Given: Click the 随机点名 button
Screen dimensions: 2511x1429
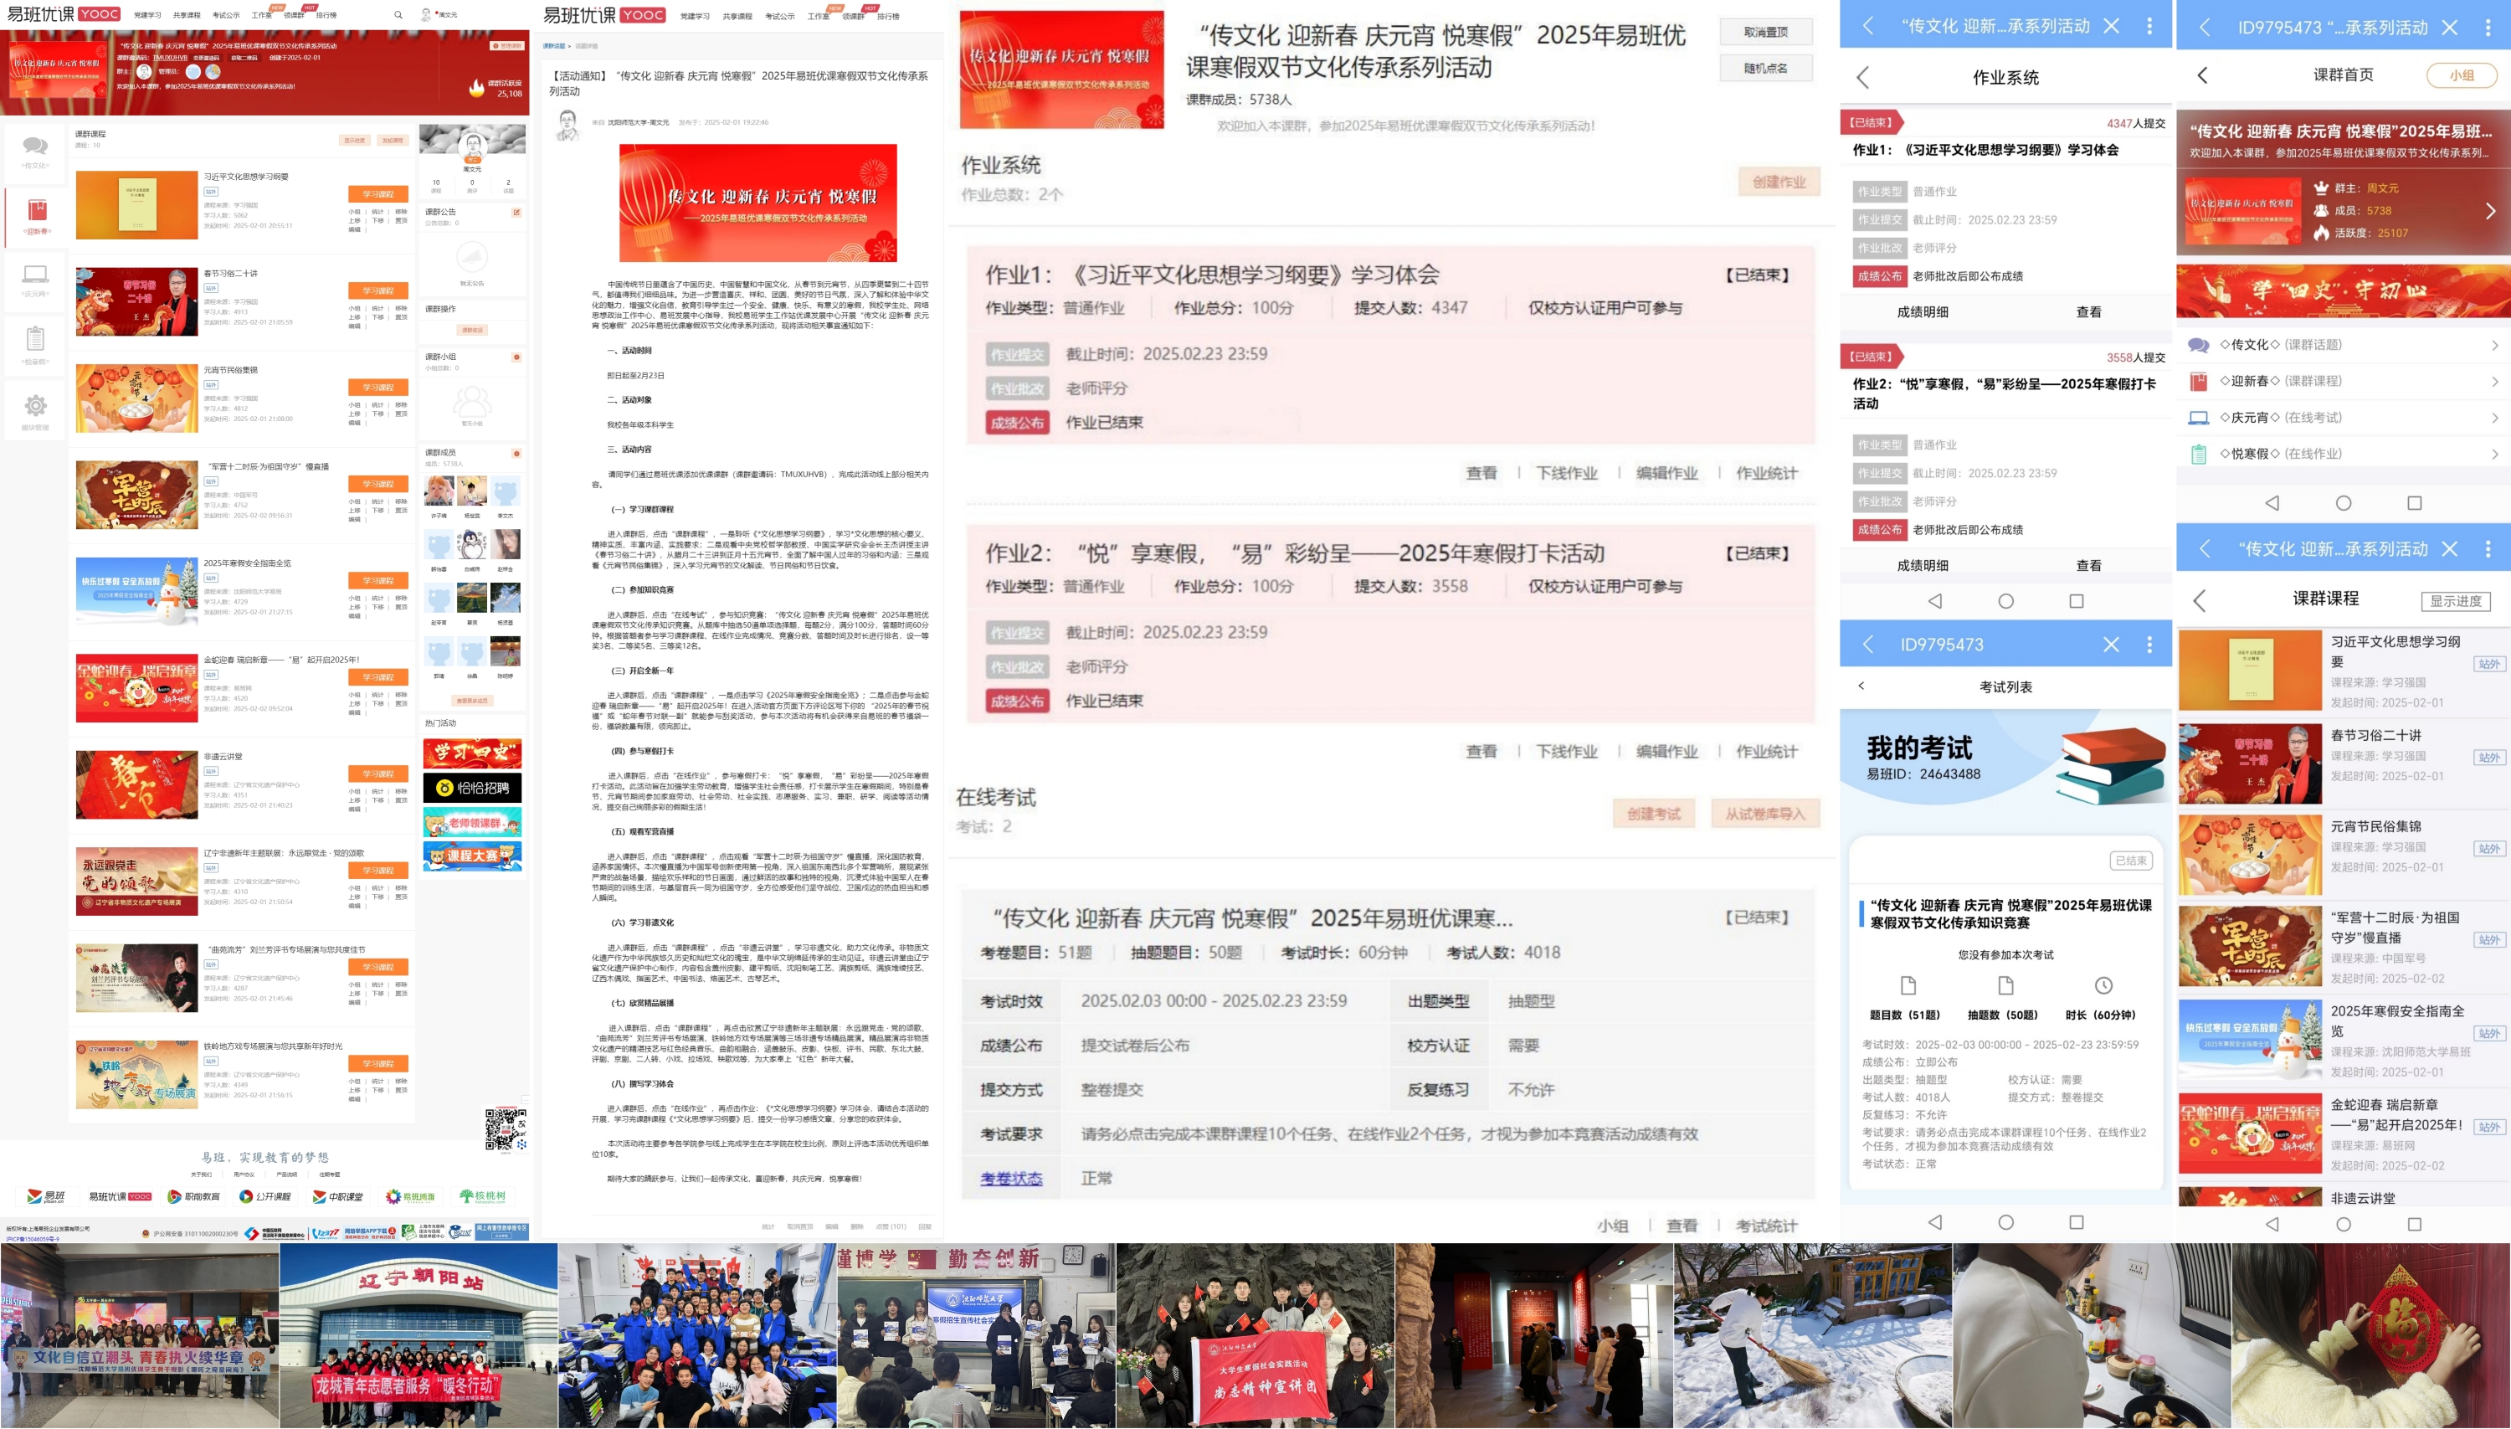Looking at the screenshot, I should (x=1765, y=69).
